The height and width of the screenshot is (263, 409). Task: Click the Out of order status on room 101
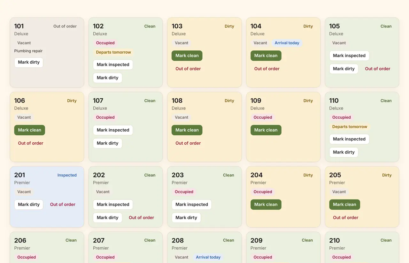pyautogui.click(x=65, y=26)
